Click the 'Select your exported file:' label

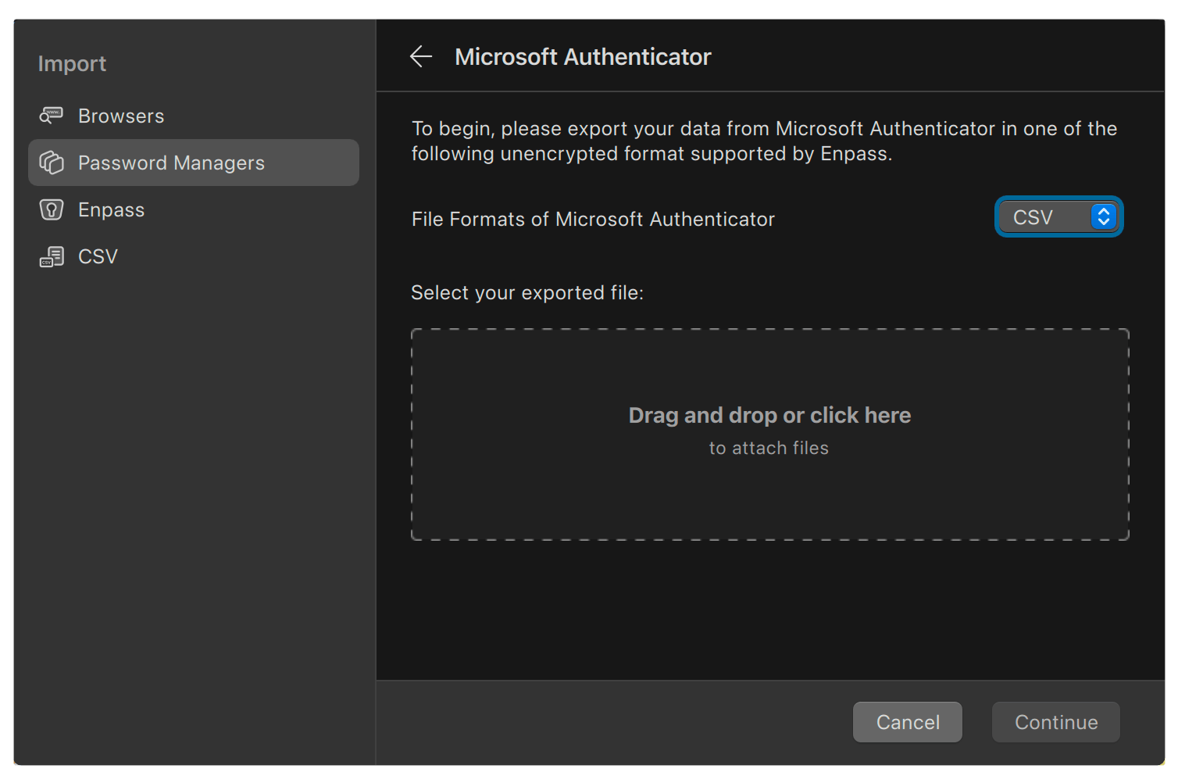(527, 293)
